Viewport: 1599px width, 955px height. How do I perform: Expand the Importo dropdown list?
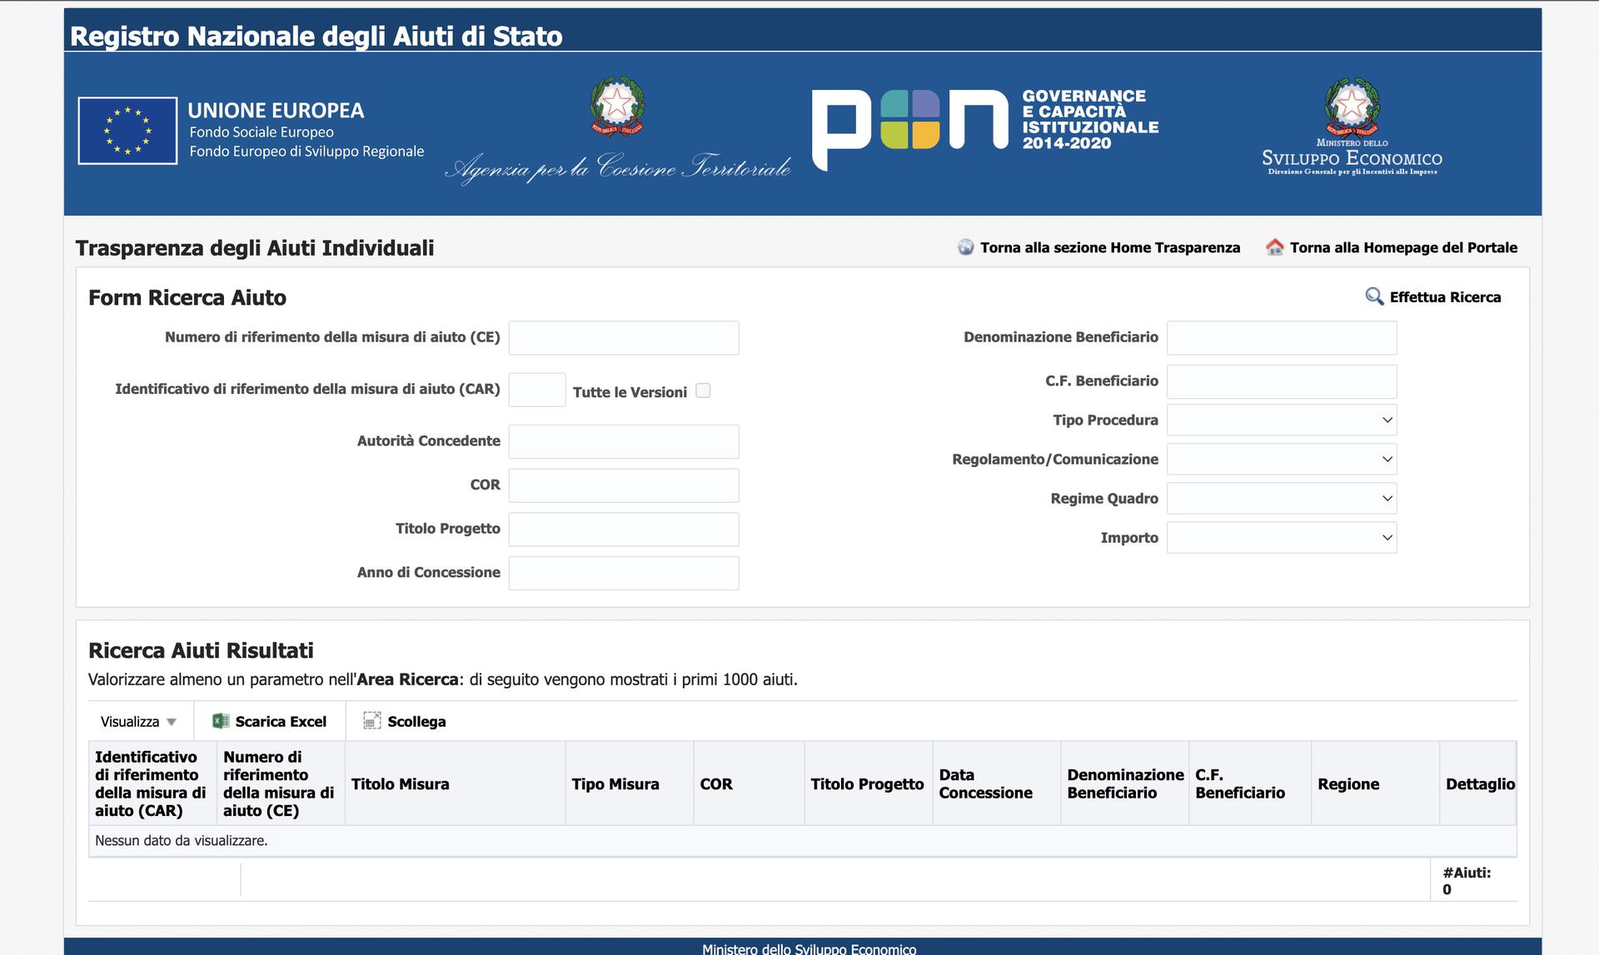(x=1282, y=537)
